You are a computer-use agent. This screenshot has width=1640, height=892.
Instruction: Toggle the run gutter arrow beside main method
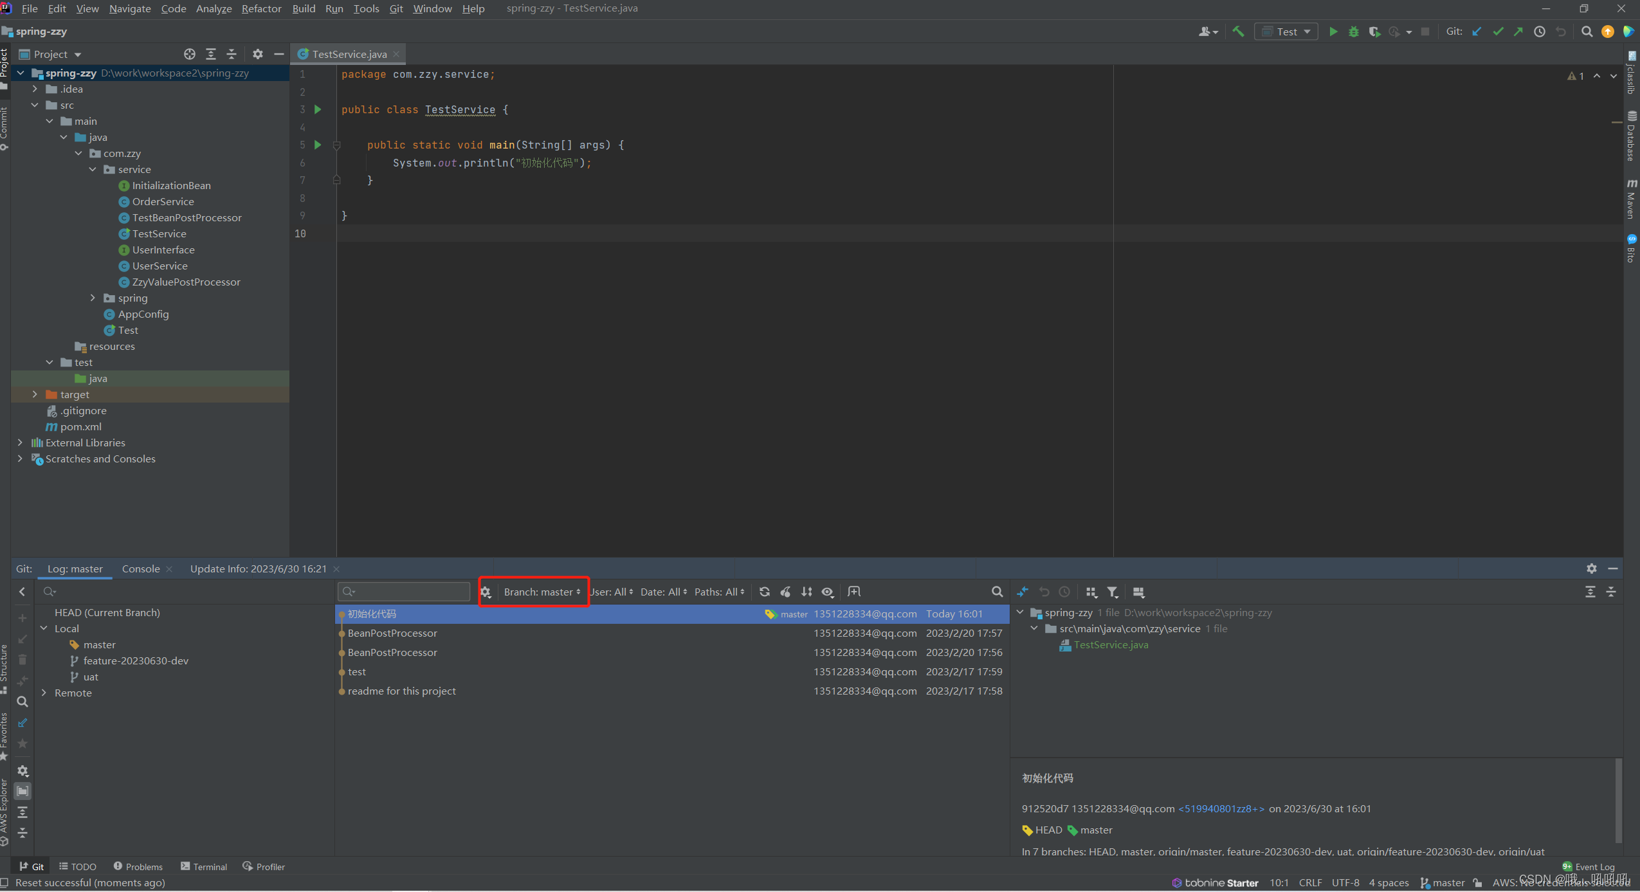point(318,145)
